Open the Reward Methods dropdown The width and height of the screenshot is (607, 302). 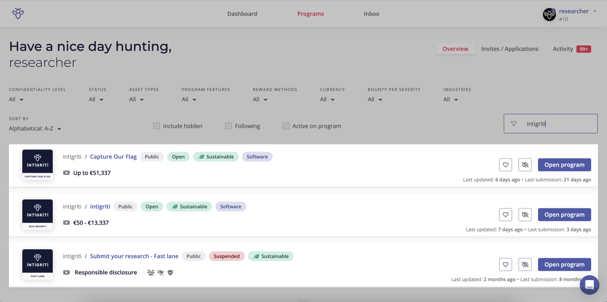pyautogui.click(x=260, y=100)
